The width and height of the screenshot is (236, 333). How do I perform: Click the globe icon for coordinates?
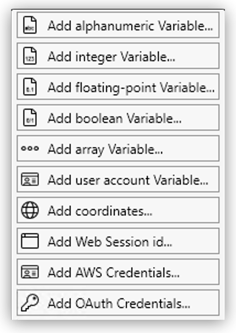[30, 210]
